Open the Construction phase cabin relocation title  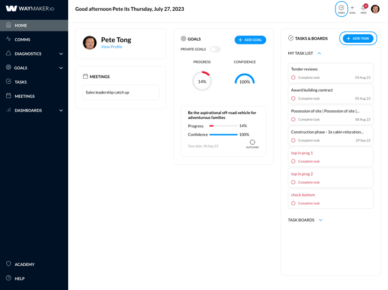click(327, 132)
